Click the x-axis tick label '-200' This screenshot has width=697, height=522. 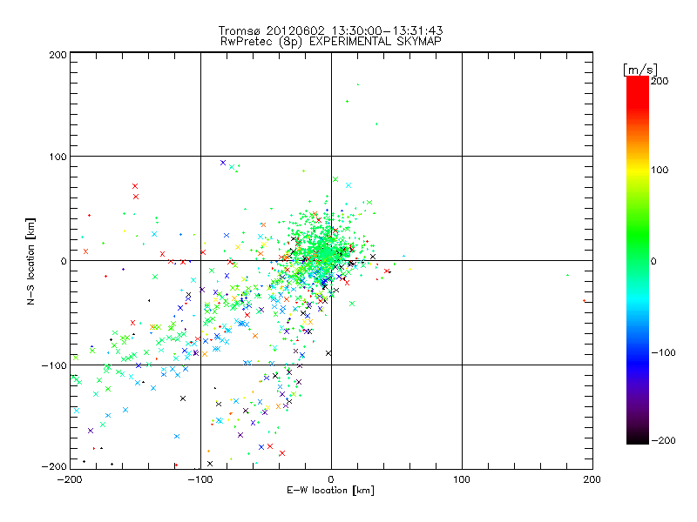[70, 479]
